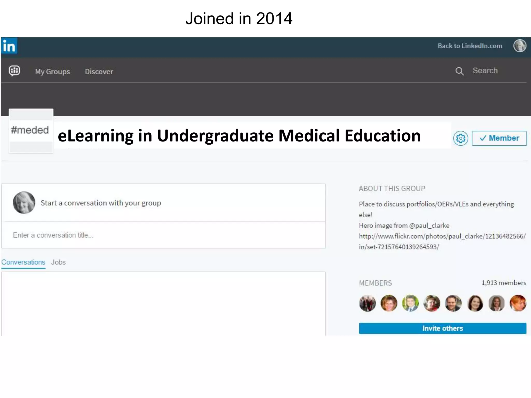Click the second member avatar
531x398 pixels.
click(389, 303)
